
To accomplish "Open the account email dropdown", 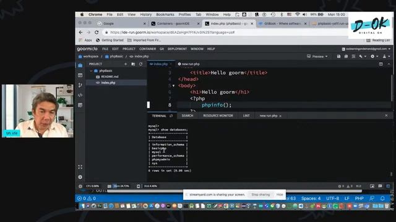I will click(366, 49).
